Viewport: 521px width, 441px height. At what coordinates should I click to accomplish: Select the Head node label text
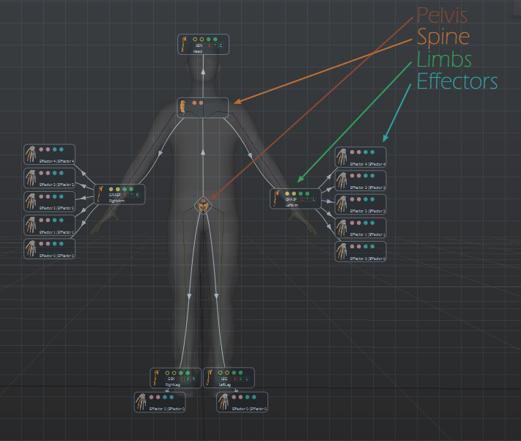coord(197,51)
